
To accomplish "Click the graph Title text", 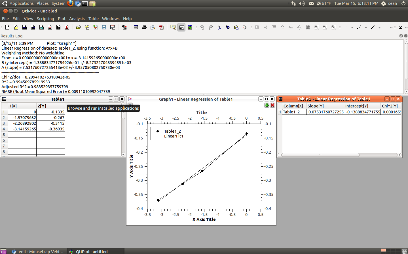I will pyautogui.click(x=201, y=113).
